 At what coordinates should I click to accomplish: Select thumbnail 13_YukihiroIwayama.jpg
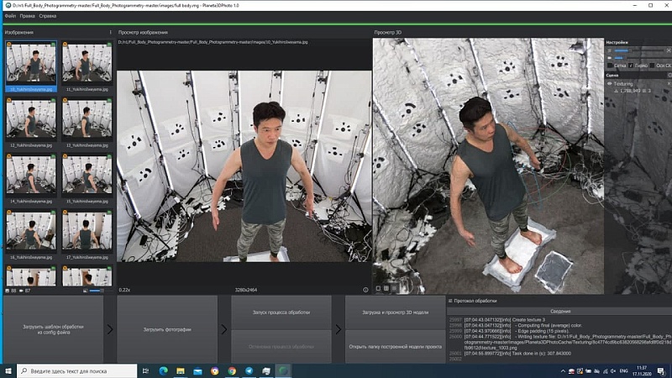coord(87,123)
